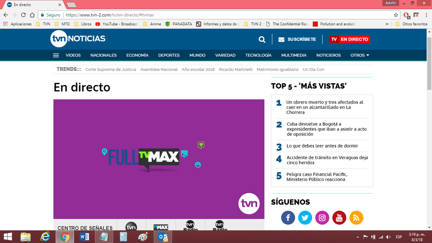This screenshot has width=432, height=243.
Task: Click the TV EN DIRECTO button
Action: pos(350,39)
